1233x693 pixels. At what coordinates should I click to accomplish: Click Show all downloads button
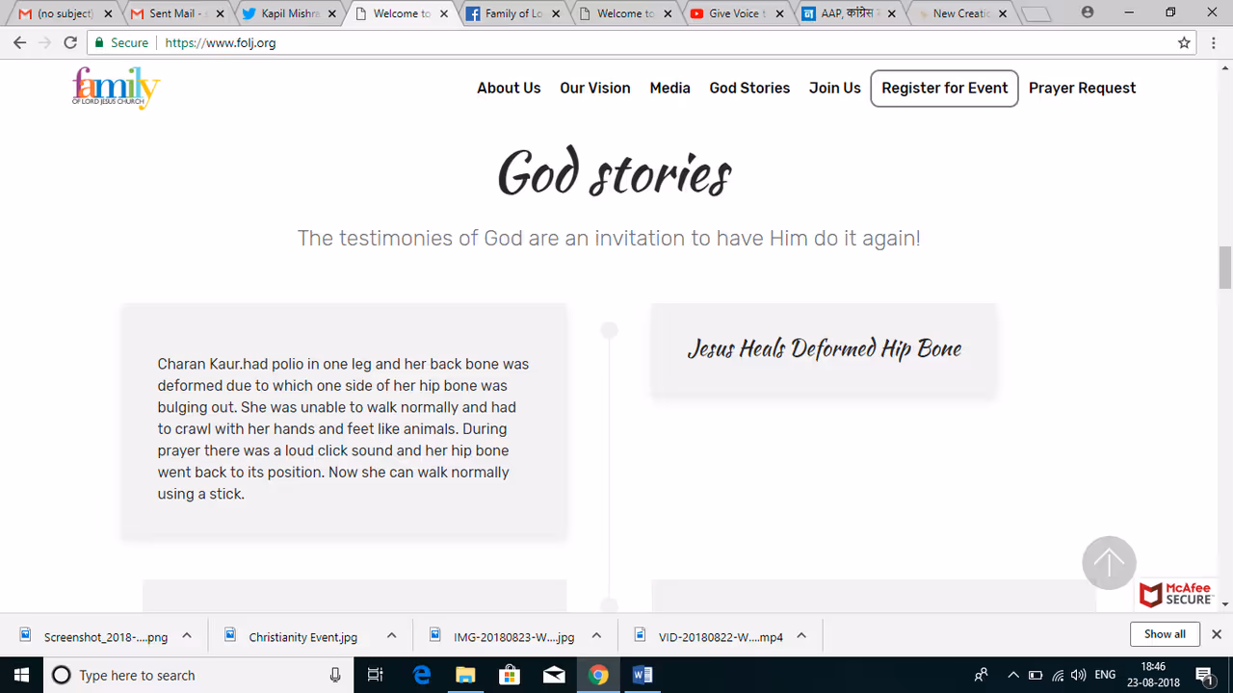(x=1165, y=634)
